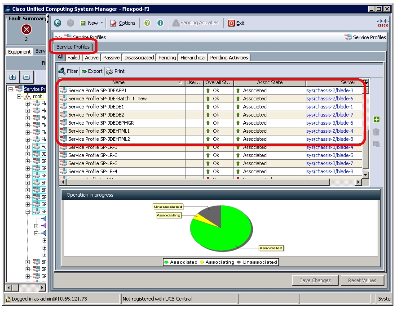
Task: Switch to the Hierarchical tab
Action: pyautogui.click(x=193, y=58)
